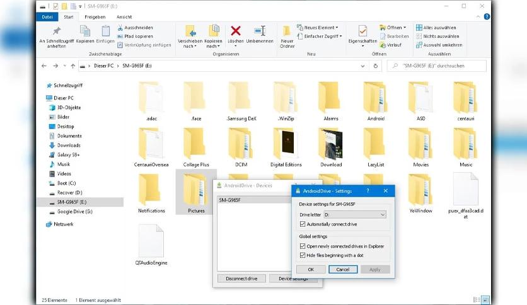The height and width of the screenshot is (305, 527).
Task: Open the DCIM folder
Action: tap(241, 147)
